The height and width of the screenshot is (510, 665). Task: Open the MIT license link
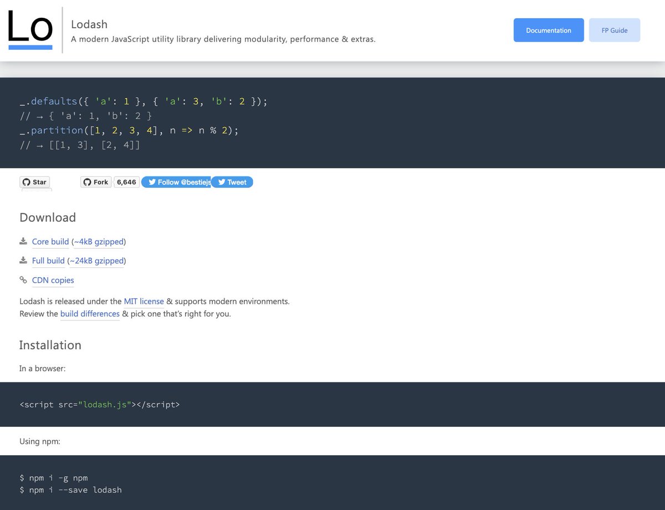(x=144, y=302)
